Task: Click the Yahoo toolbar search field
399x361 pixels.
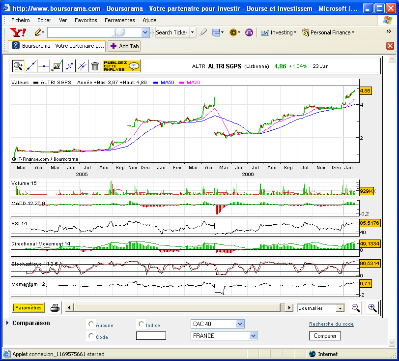Action: point(94,32)
